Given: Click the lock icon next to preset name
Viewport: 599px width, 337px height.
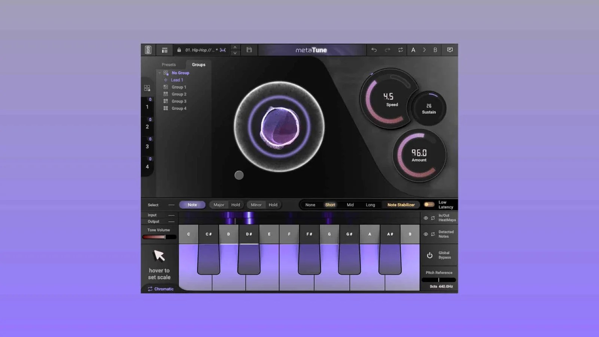Looking at the screenshot, I should pos(179,50).
